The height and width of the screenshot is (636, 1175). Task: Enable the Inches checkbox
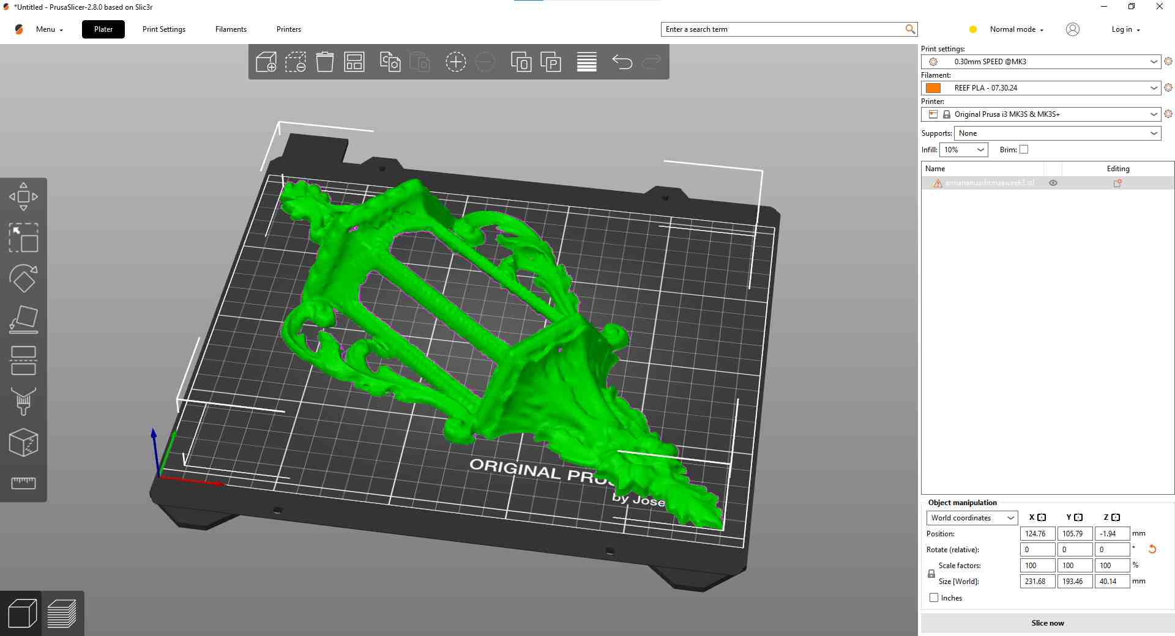pos(934,597)
